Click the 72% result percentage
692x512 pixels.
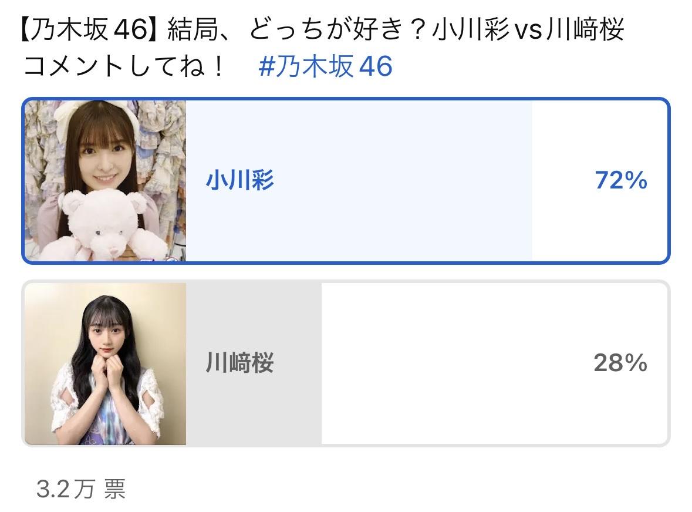[621, 180]
